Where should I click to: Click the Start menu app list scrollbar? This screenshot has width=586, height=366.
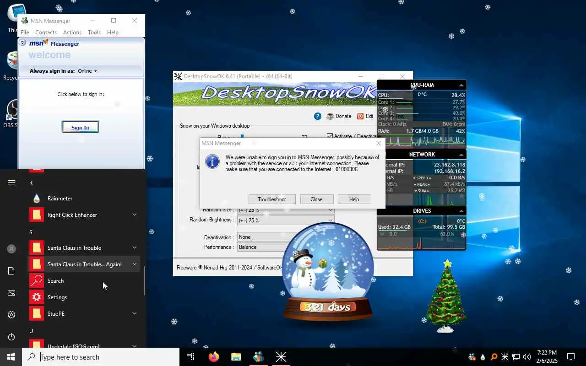145,281
